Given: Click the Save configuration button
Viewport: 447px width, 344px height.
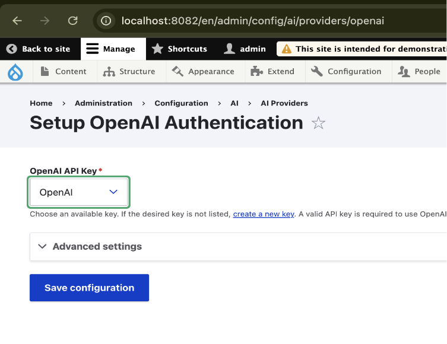Looking at the screenshot, I should (89, 288).
